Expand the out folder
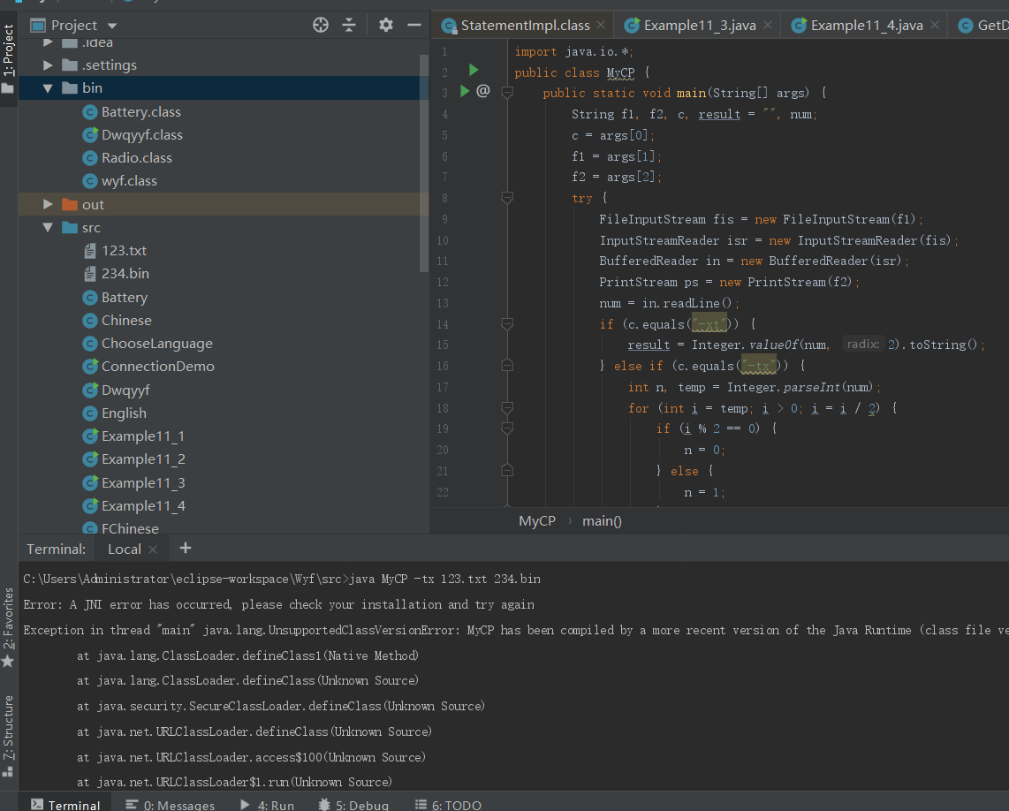 click(x=48, y=204)
